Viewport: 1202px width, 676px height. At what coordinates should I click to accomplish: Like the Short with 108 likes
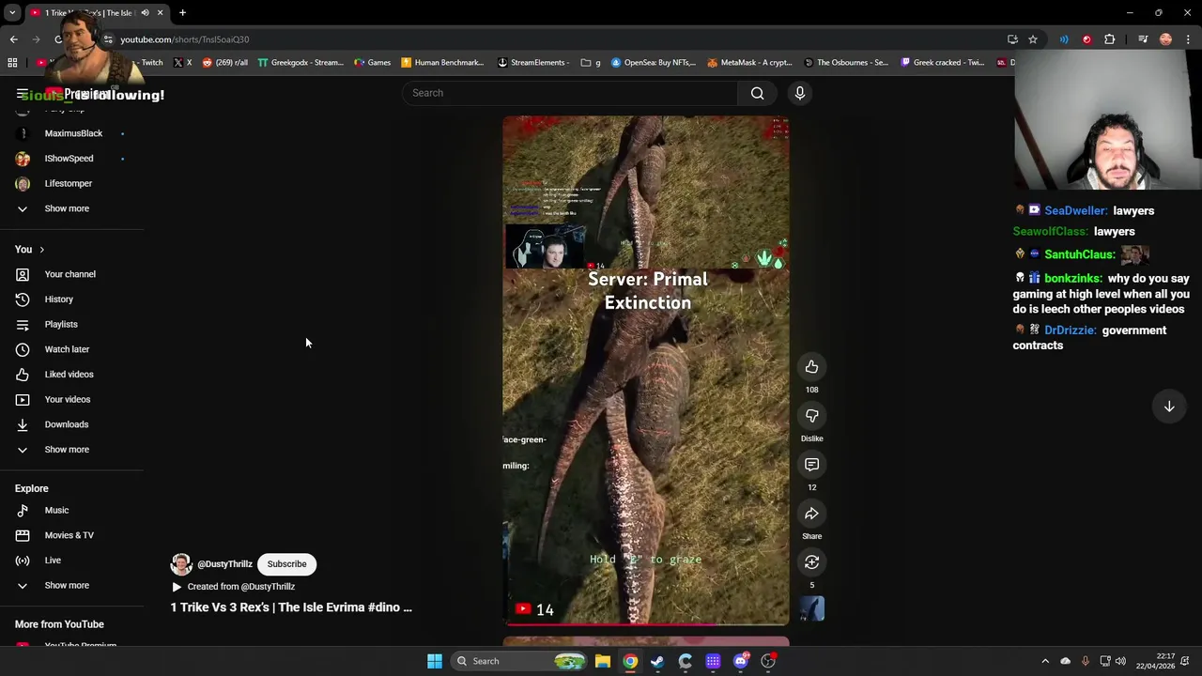[x=811, y=367]
